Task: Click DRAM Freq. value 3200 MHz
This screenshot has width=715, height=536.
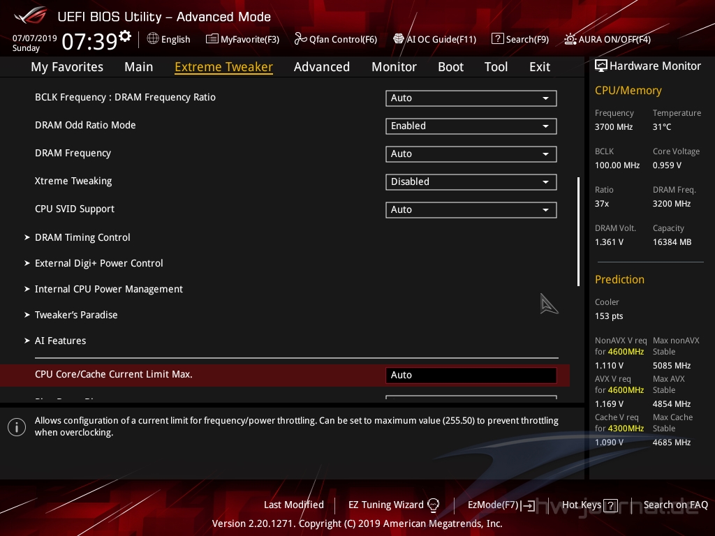Action: click(671, 204)
